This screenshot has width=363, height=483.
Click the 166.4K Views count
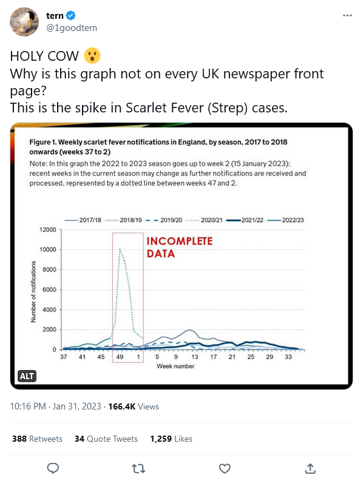(x=134, y=406)
